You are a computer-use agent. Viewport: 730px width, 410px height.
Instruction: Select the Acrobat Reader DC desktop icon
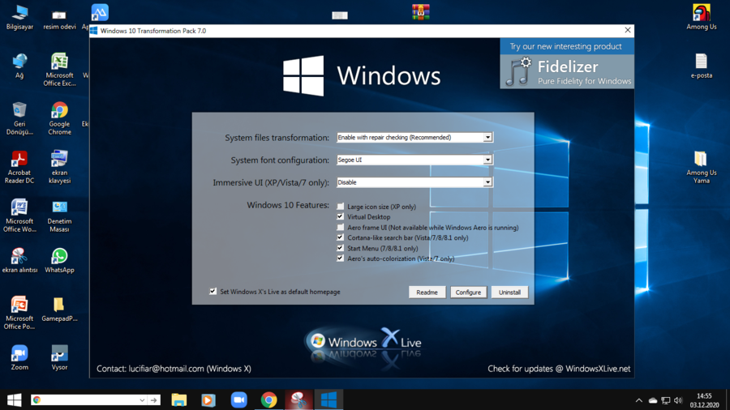[x=19, y=160]
